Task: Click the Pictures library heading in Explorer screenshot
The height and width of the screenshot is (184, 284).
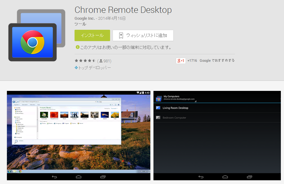Action: pyautogui.click(x=45, y=108)
